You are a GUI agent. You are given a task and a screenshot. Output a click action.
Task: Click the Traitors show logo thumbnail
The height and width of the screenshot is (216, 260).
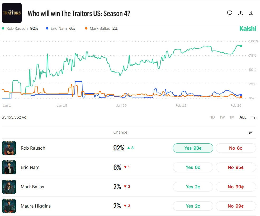(x=12, y=13)
